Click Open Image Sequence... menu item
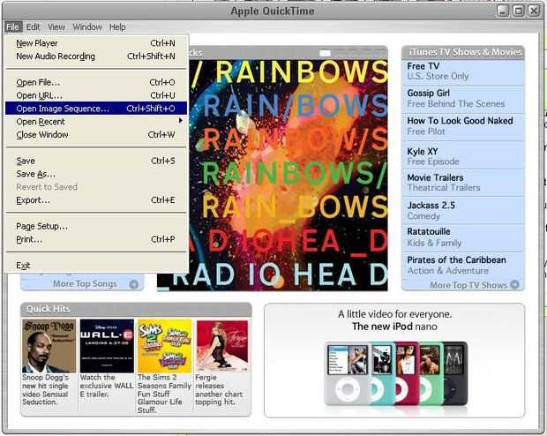This screenshot has height=436, width=547. pyautogui.click(x=96, y=109)
